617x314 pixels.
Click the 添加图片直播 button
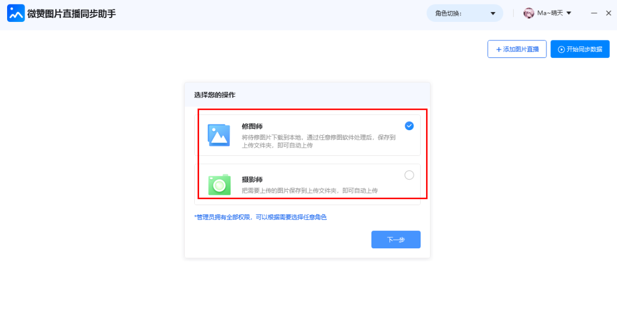coord(517,49)
